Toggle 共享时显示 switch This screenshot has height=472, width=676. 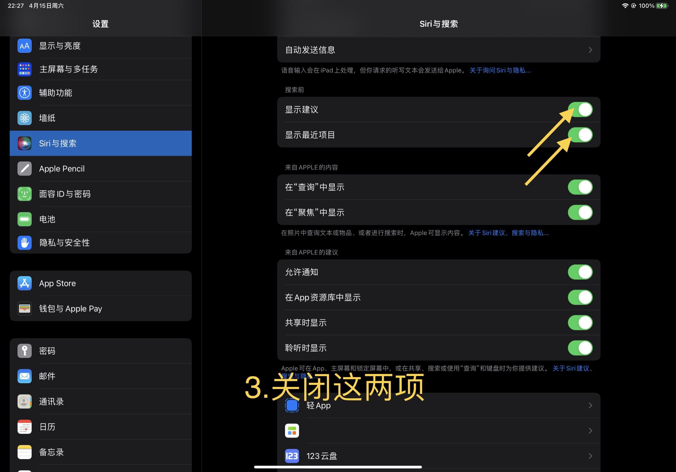(580, 323)
